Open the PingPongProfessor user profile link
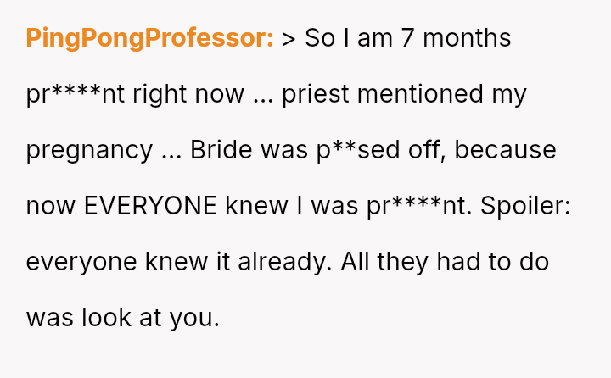Viewport: 611px width, 378px height. coord(149,38)
